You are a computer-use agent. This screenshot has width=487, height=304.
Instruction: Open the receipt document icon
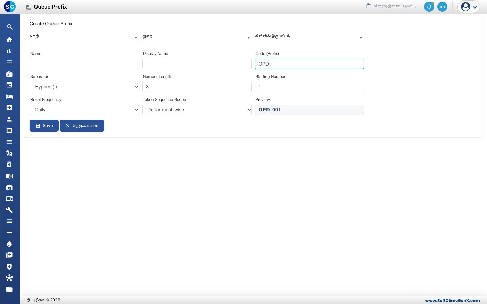(9, 130)
